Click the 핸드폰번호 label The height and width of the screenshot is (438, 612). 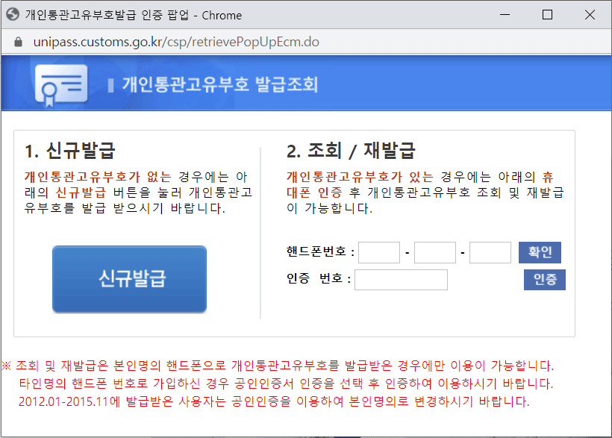click(320, 251)
